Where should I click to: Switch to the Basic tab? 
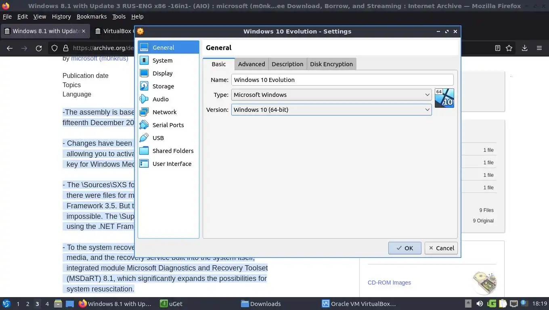click(219, 64)
